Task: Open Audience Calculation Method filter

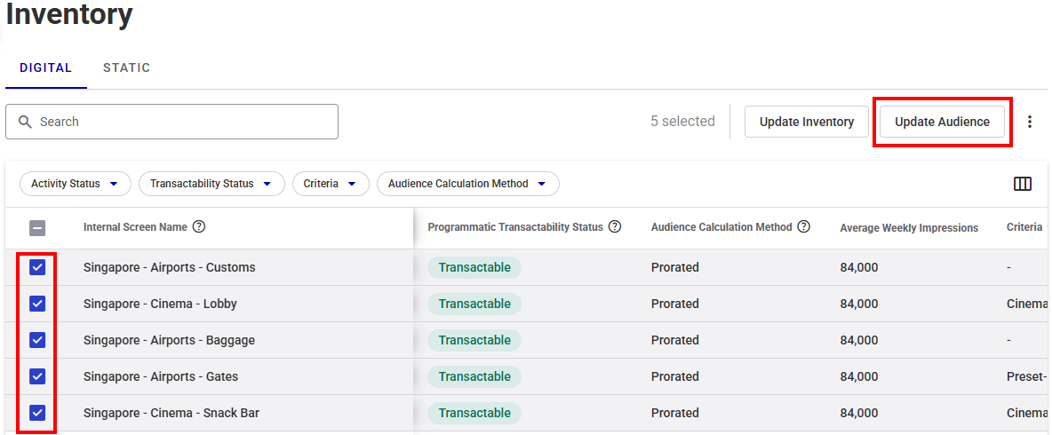Action: 467,184
